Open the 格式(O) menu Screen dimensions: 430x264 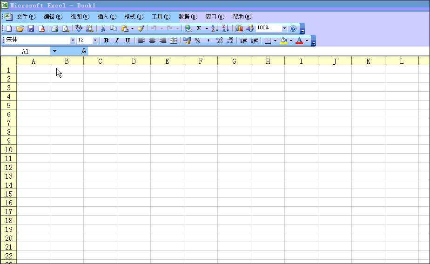pyautogui.click(x=134, y=17)
